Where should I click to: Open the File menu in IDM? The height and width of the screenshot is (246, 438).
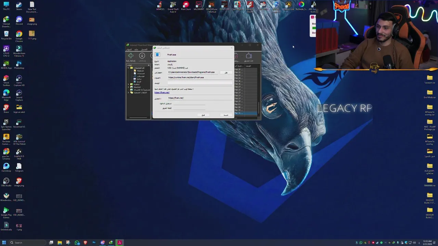tap(136, 50)
